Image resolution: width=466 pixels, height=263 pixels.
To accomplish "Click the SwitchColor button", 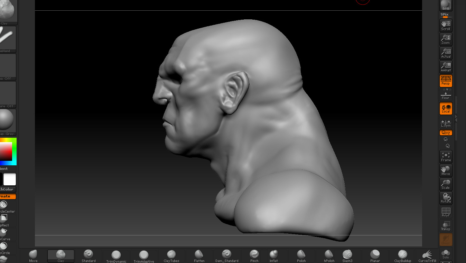I will coord(8,189).
